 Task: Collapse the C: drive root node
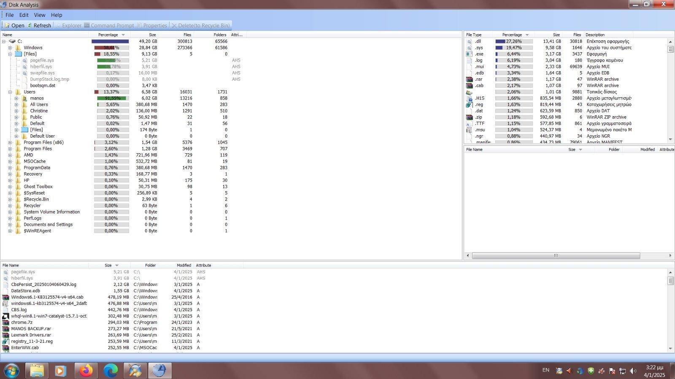tap(4, 41)
